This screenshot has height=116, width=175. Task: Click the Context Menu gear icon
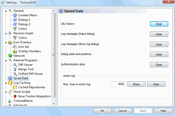[15, 15]
